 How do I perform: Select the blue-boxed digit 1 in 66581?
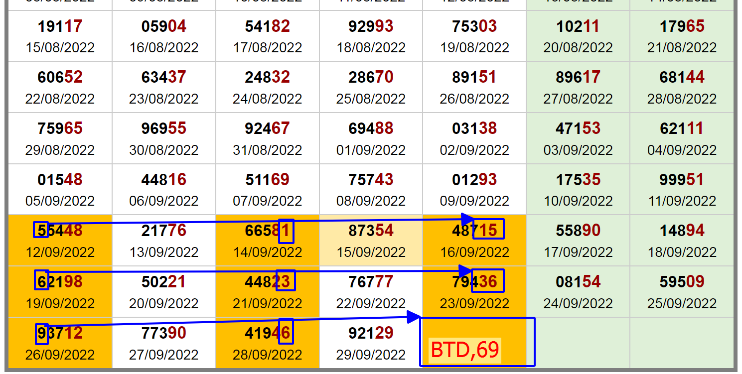tap(286, 231)
